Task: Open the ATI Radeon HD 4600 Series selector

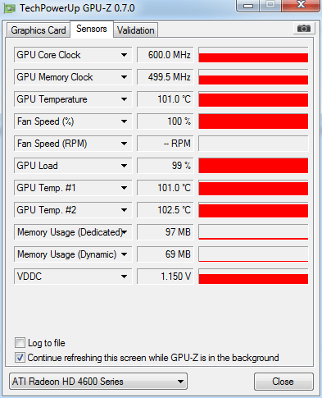Action: point(98,382)
